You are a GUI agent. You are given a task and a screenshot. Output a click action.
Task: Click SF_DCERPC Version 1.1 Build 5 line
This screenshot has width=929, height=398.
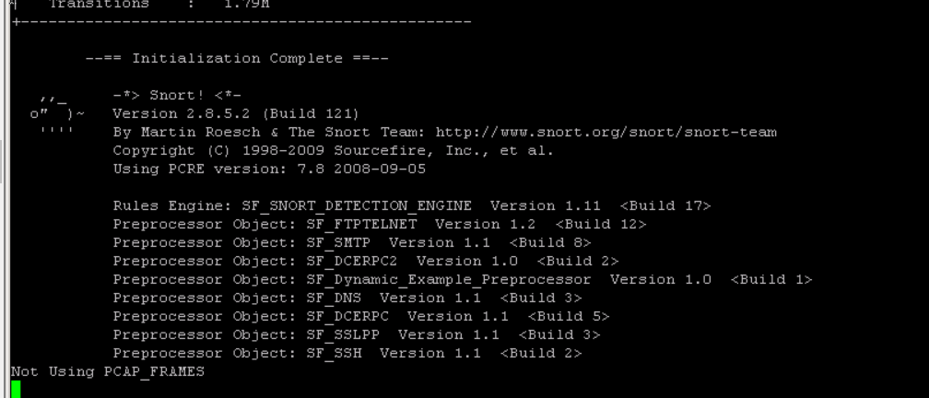coord(360,317)
